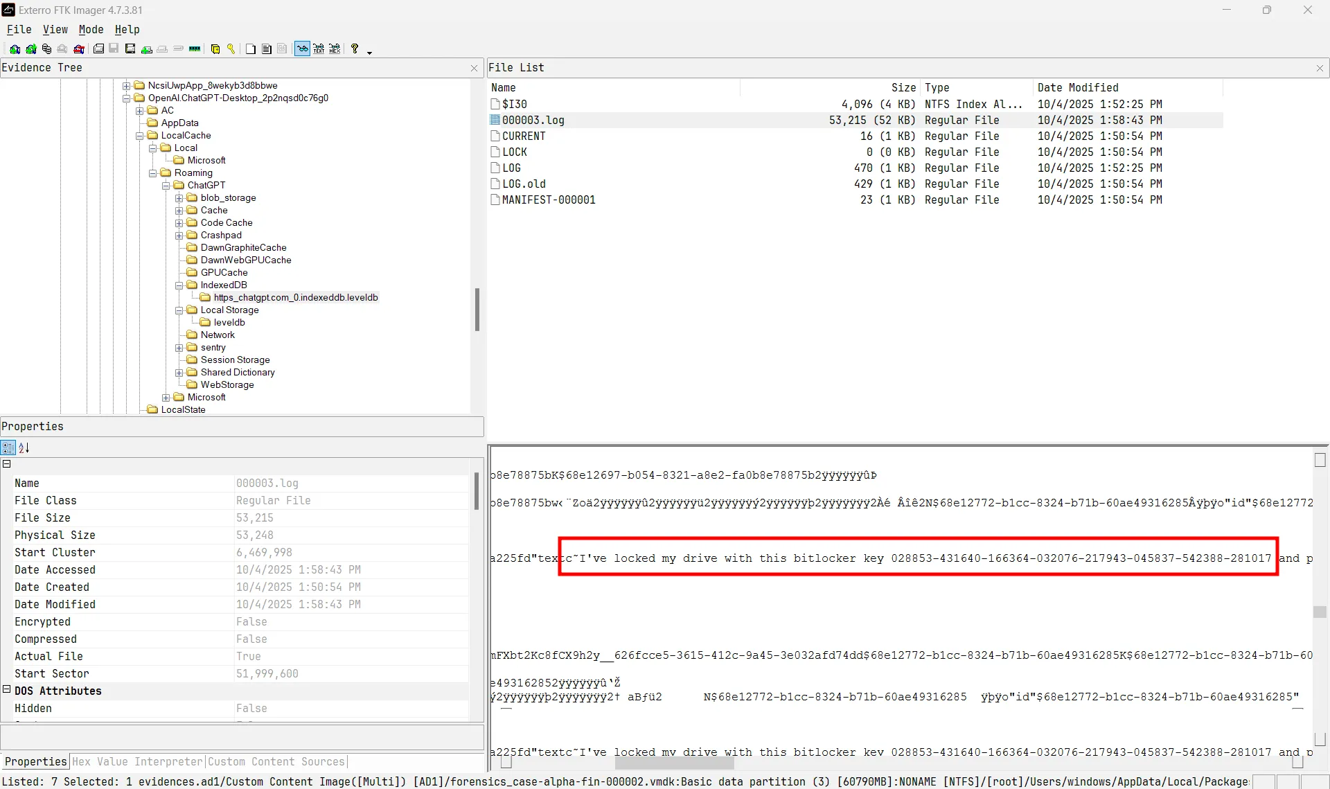Screen dimensions: 1330x789
Task: Open the Mode menu
Action: pyautogui.click(x=91, y=30)
